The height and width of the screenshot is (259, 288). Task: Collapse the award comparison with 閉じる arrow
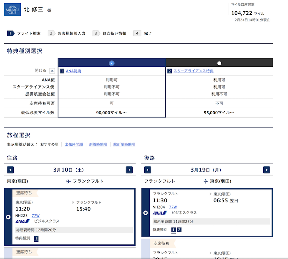click(x=52, y=71)
